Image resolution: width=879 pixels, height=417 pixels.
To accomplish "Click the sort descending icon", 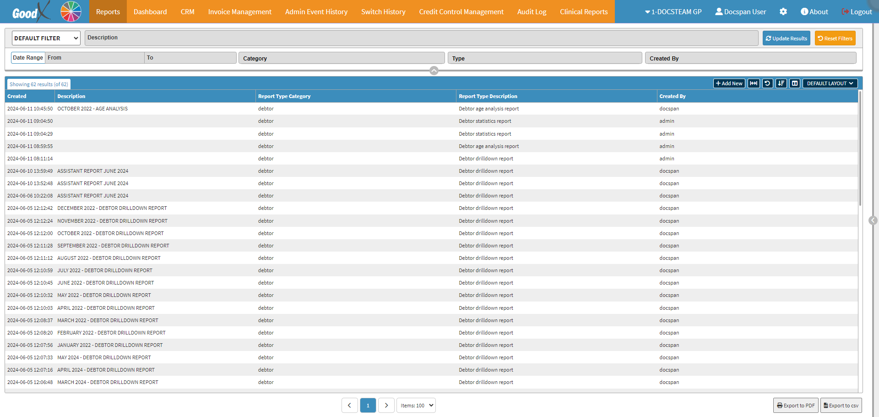I will click(x=781, y=83).
